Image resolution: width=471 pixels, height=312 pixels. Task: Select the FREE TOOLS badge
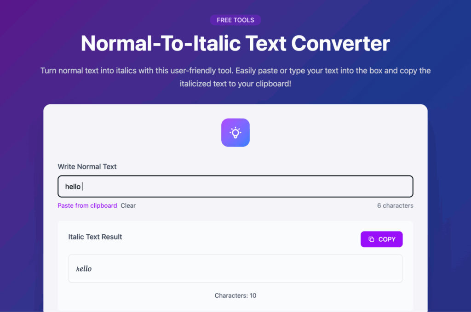pos(235,20)
